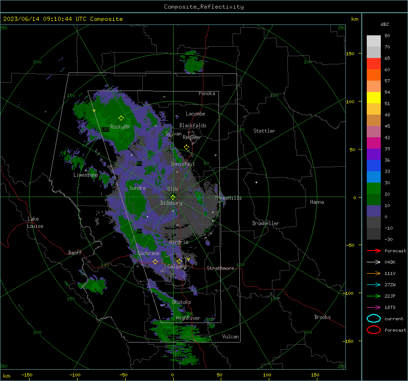This screenshot has height=381, width=408.
Task: Click the ThreeHills label
Action: click(x=228, y=198)
